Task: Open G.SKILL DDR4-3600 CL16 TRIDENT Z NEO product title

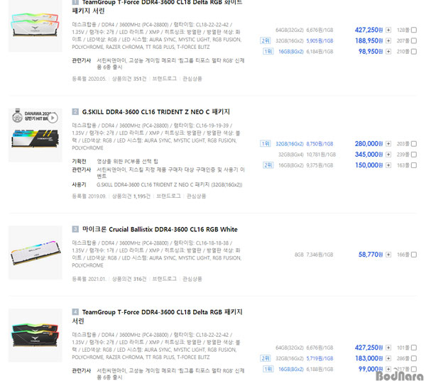Action: 156,112
